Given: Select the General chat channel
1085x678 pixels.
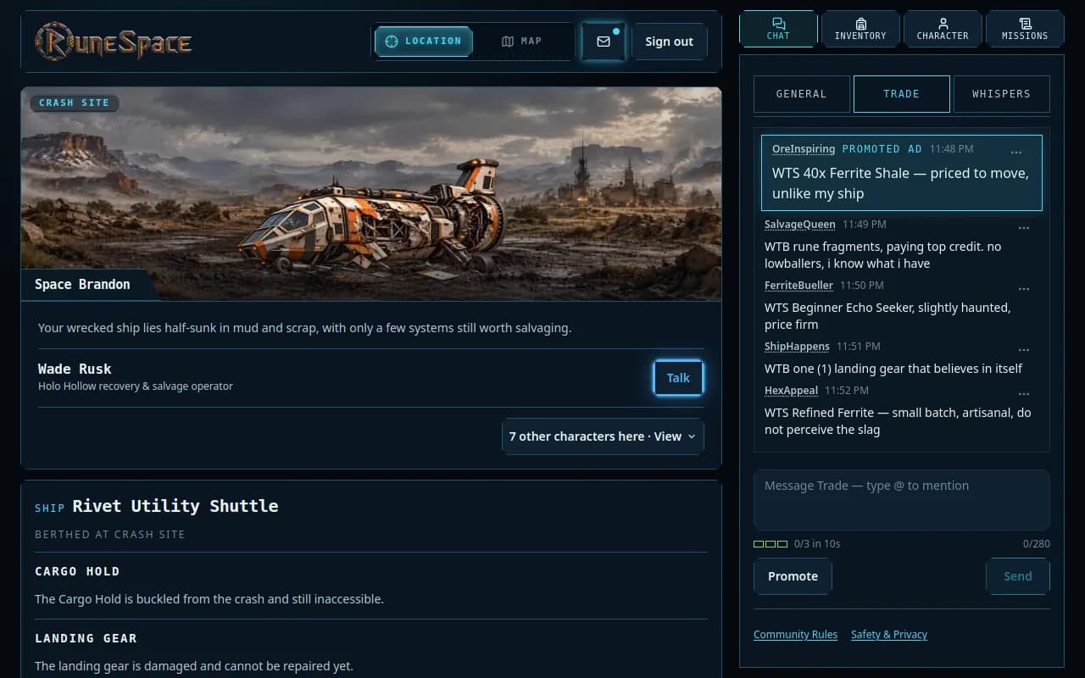Looking at the screenshot, I should point(802,94).
